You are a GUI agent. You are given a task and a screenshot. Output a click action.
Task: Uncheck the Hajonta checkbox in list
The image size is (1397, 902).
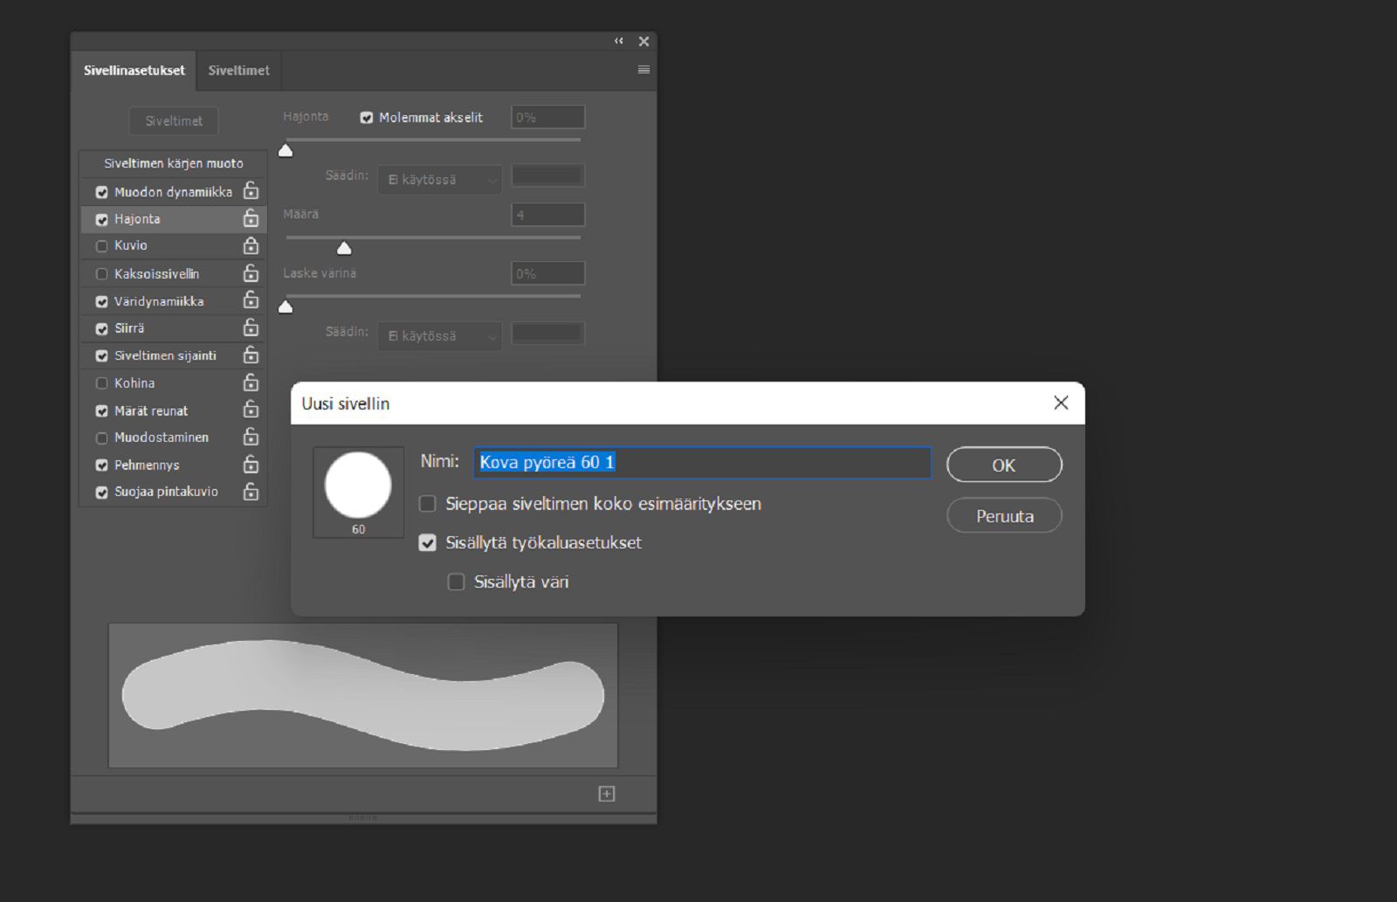coord(102,219)
